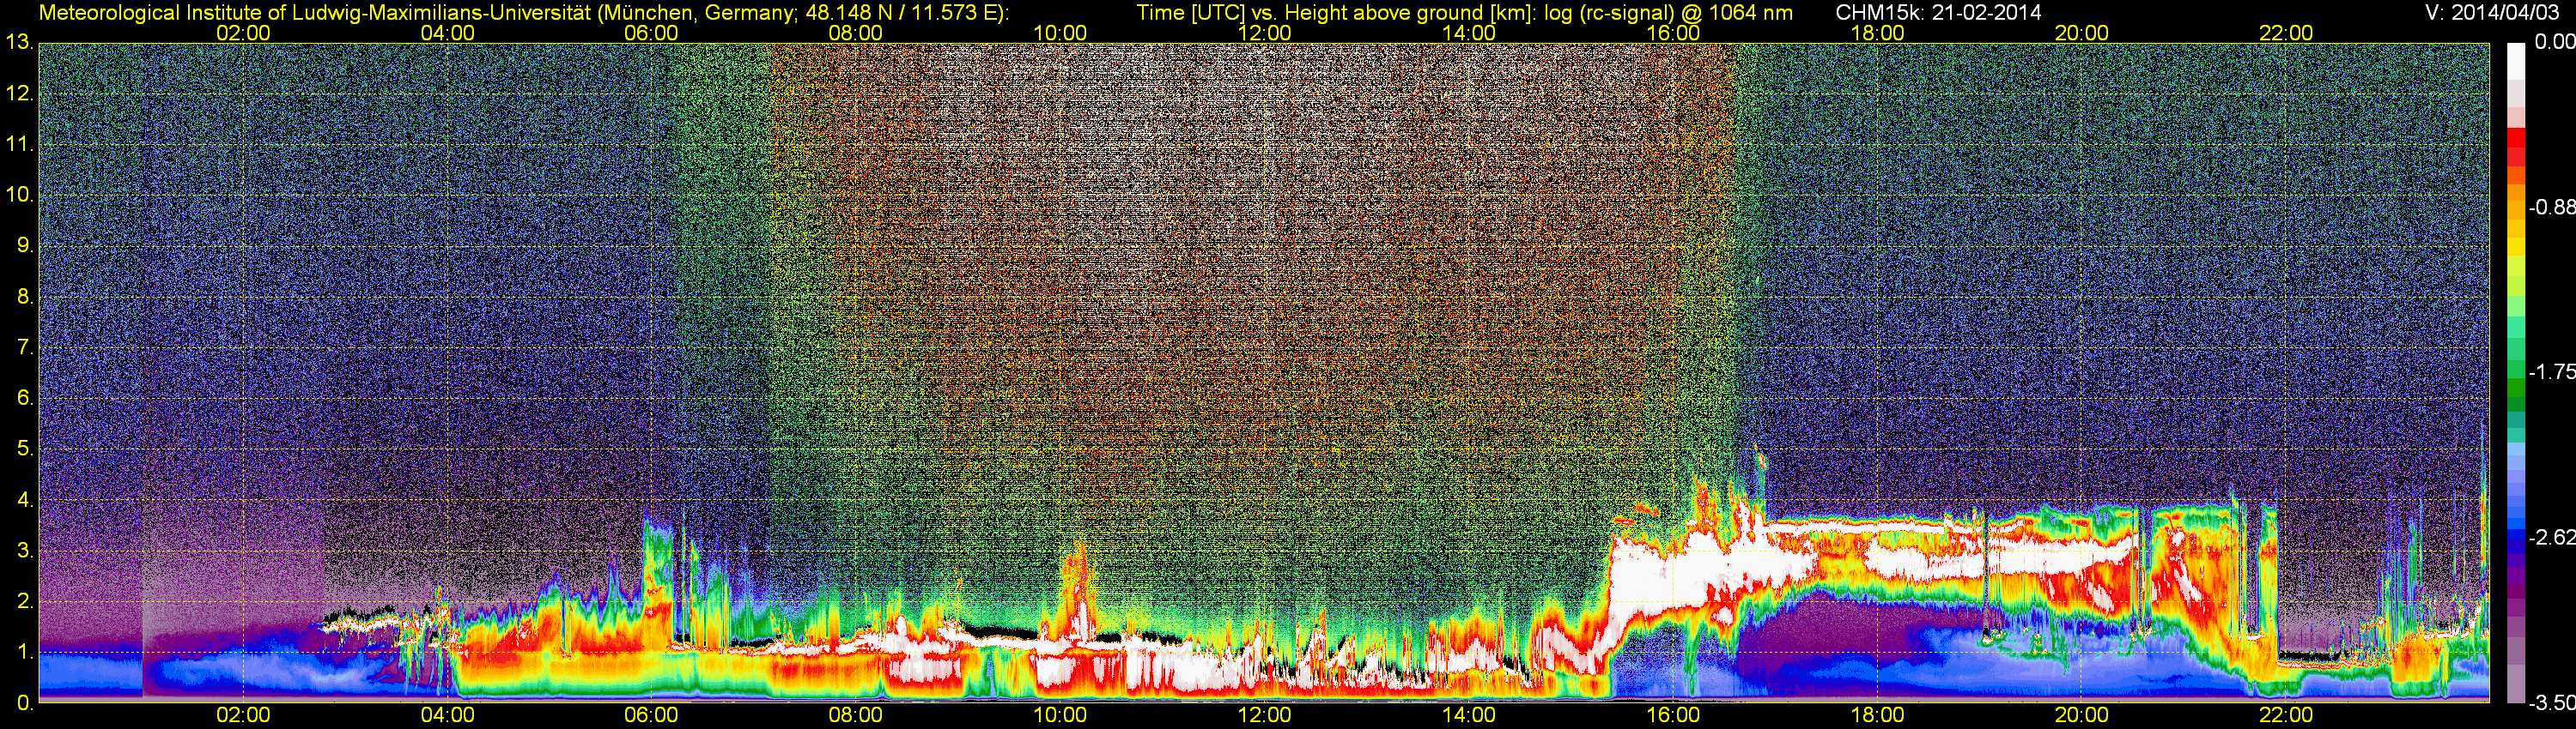Click the 02:00 label on top time axis
The height and width of the screenshot is (729, 2576).
[243, 33]
